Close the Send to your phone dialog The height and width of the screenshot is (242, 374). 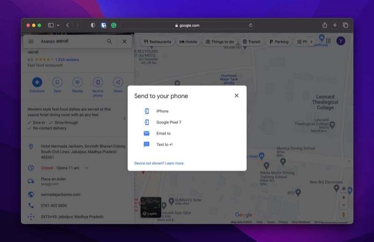237,95
